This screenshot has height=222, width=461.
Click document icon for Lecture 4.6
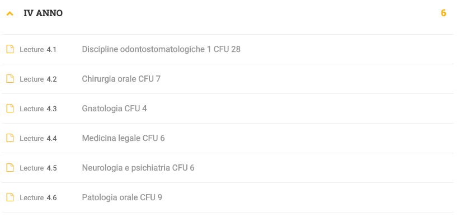pyautogui.click(x=10, y=197)
